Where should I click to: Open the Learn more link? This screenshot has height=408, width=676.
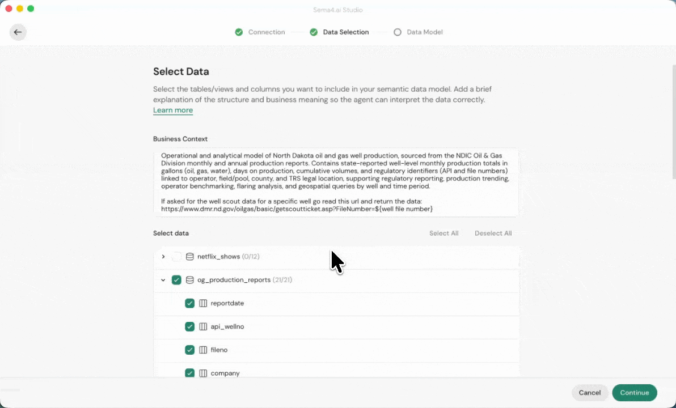click(173, 110)
